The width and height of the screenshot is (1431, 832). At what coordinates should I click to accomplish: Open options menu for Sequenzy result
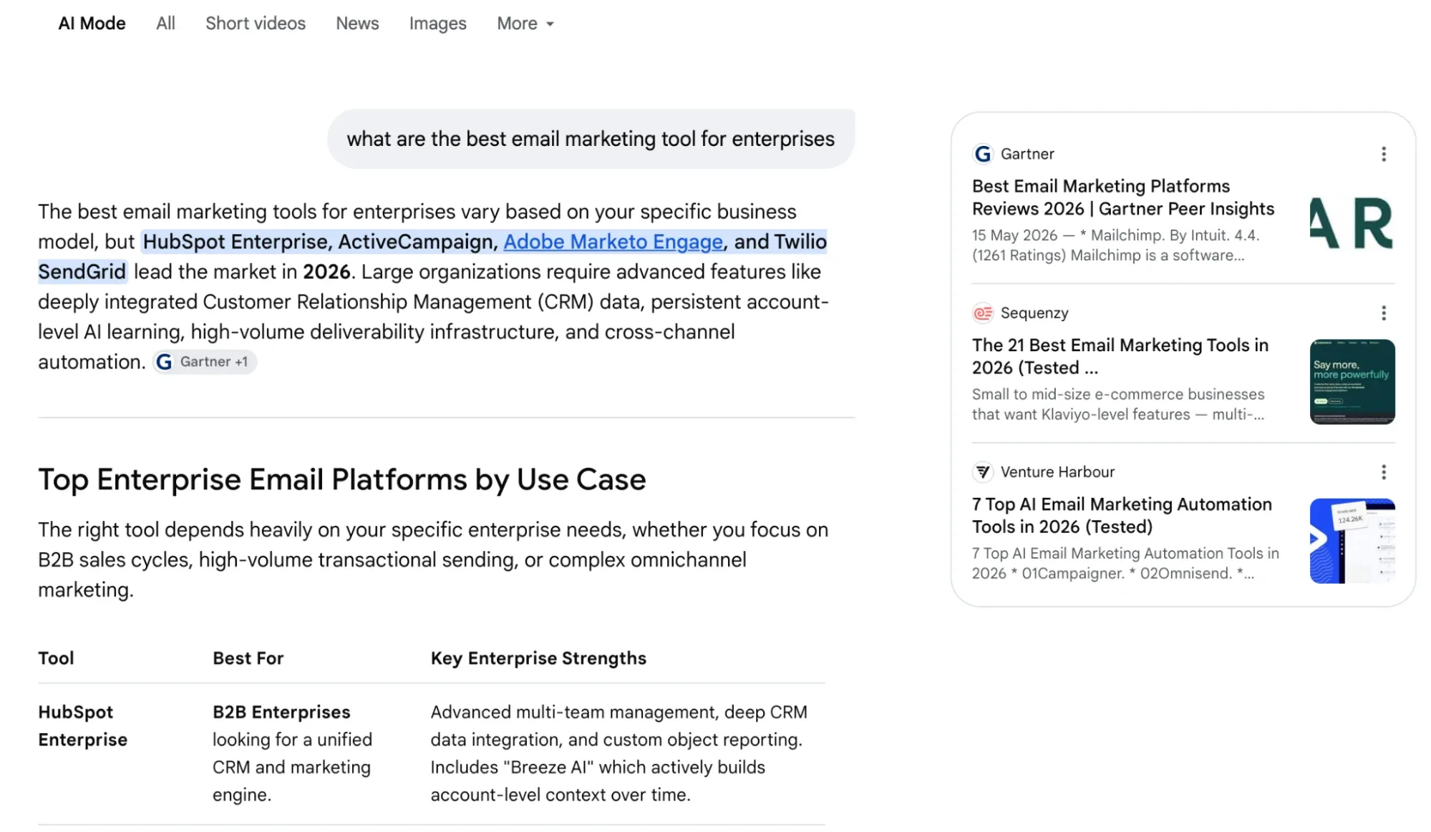click(x=1383, y=313)
